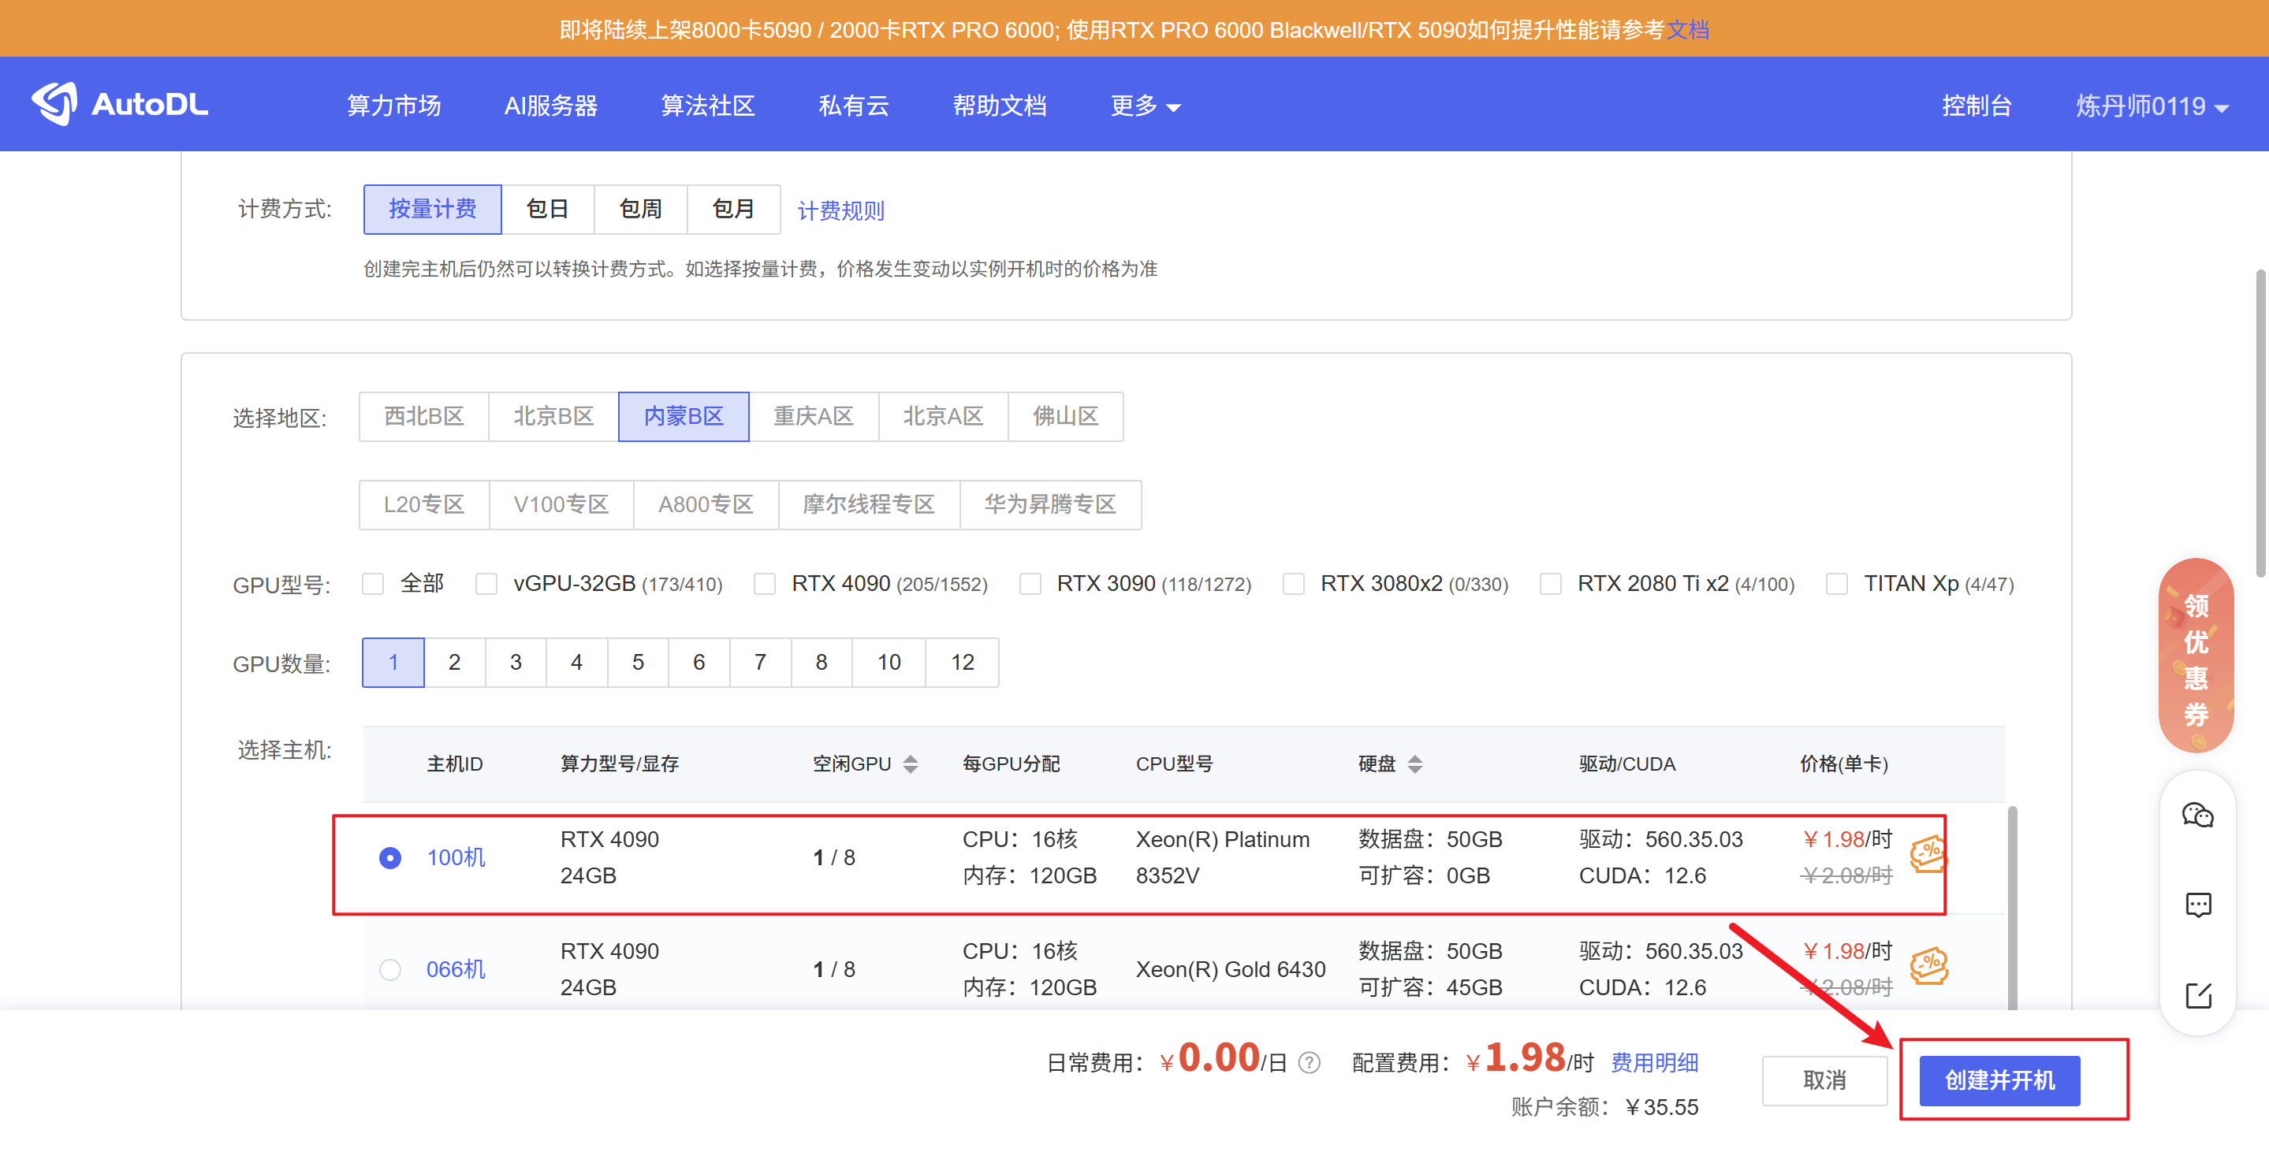Image resolution: width=2269 pixels, height=1152 pixels.
Task: Select the 华为昇腾专区 zone
Action: point(1050,504)
